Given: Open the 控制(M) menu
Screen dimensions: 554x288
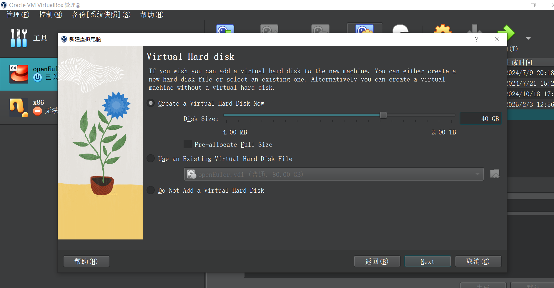Looking at the screenshot, I should point(51,15).
